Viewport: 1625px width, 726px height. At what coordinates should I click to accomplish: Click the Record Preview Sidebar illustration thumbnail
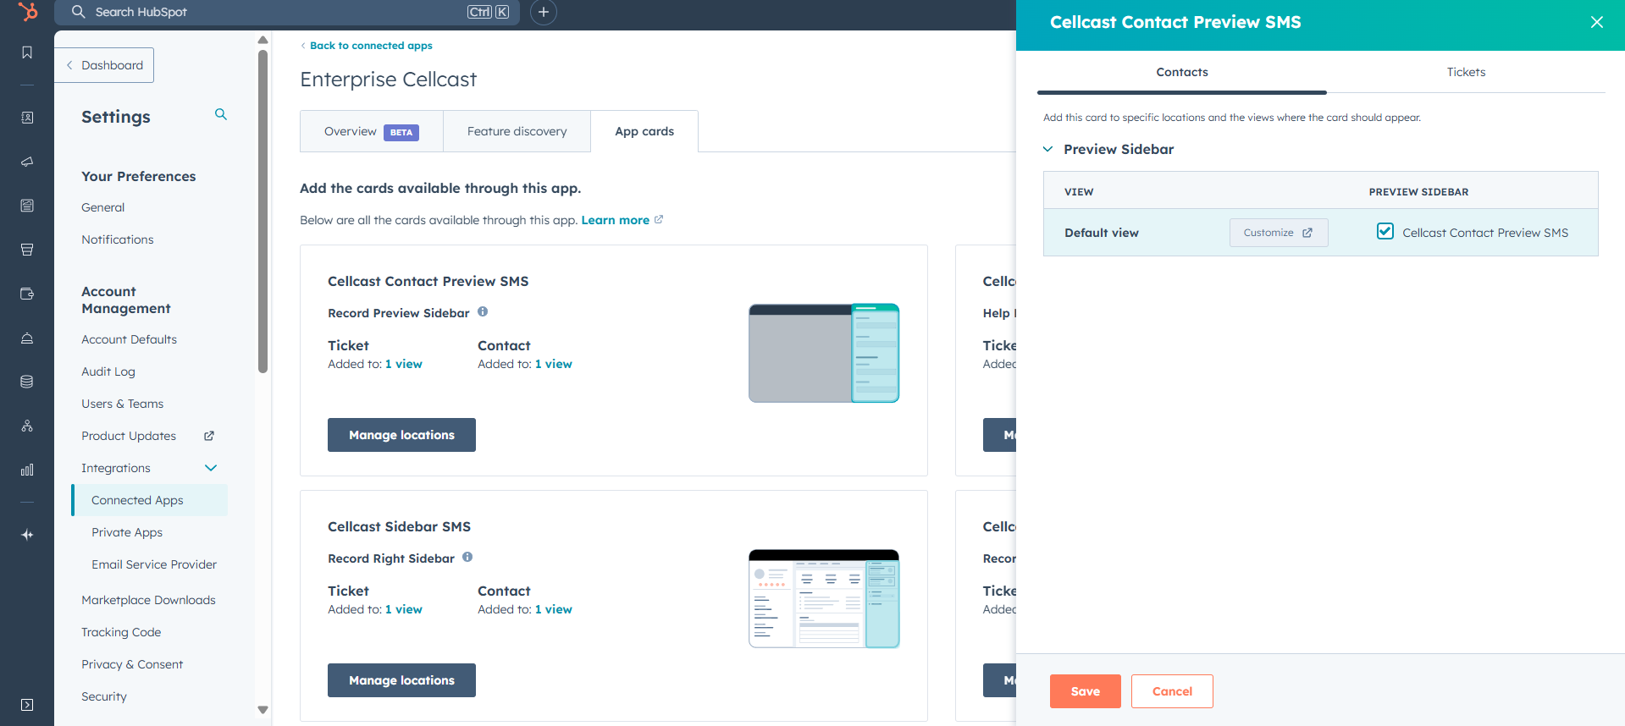click(x=824, y=353)
